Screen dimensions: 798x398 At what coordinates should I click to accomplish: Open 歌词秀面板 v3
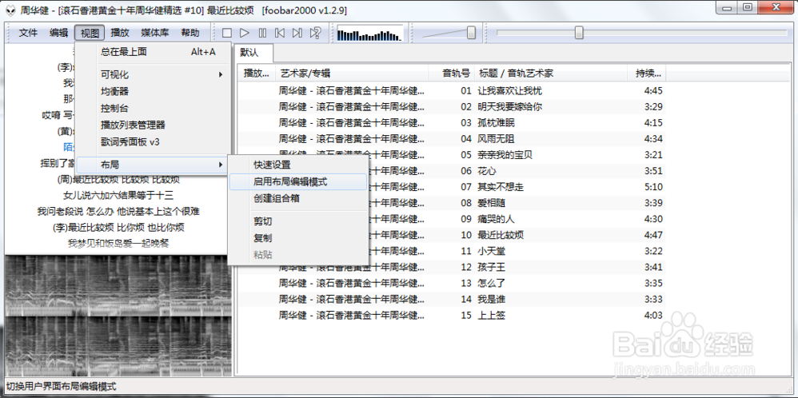click(153, 142)
